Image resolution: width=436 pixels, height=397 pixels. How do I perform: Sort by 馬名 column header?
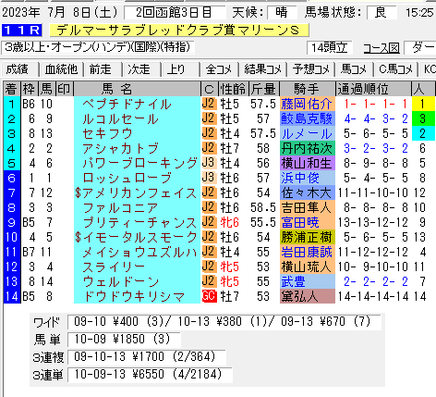(x=137, y=90)
